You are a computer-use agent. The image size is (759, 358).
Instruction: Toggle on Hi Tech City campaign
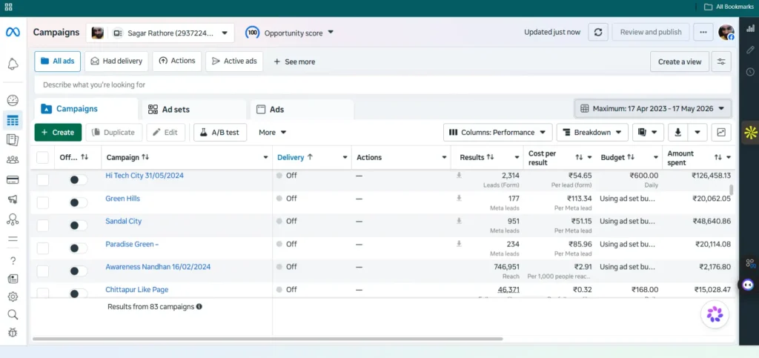(79, 179)
